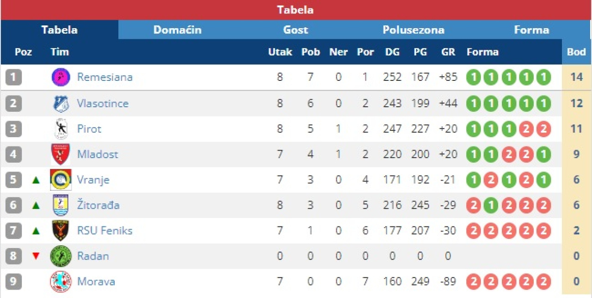
Task: Click the Pirot team logo
Action: coord(61,129)
